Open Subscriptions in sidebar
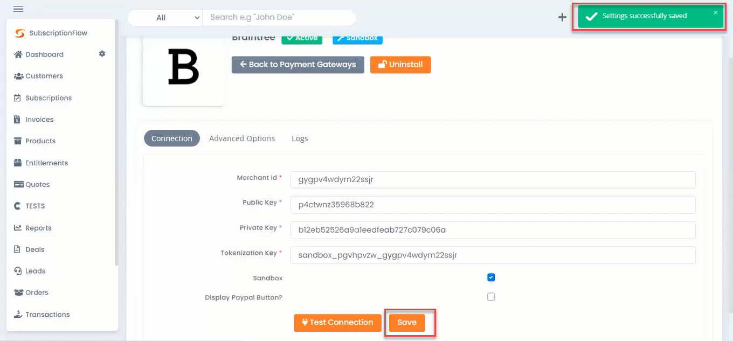Screen dimensions: 733x341 pyautogui.click(x=49, y=98)
